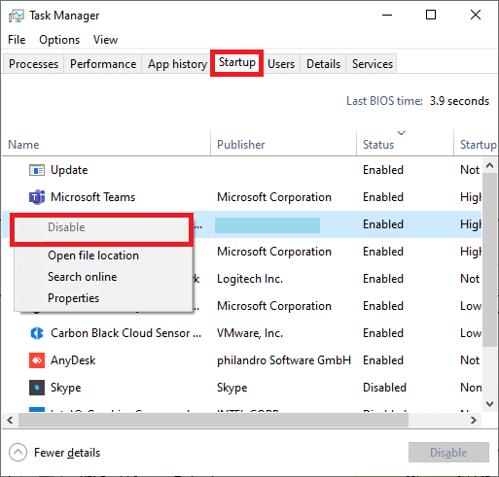499x477 pixels.
Task: Close the Task Manager window
Action: (476, 15)
